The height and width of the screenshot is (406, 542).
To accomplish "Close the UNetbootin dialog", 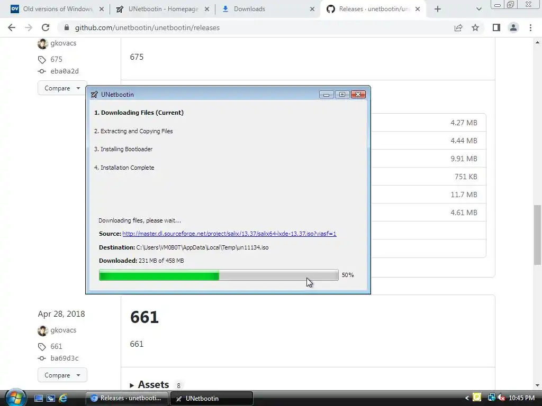I will click(358, 95).
